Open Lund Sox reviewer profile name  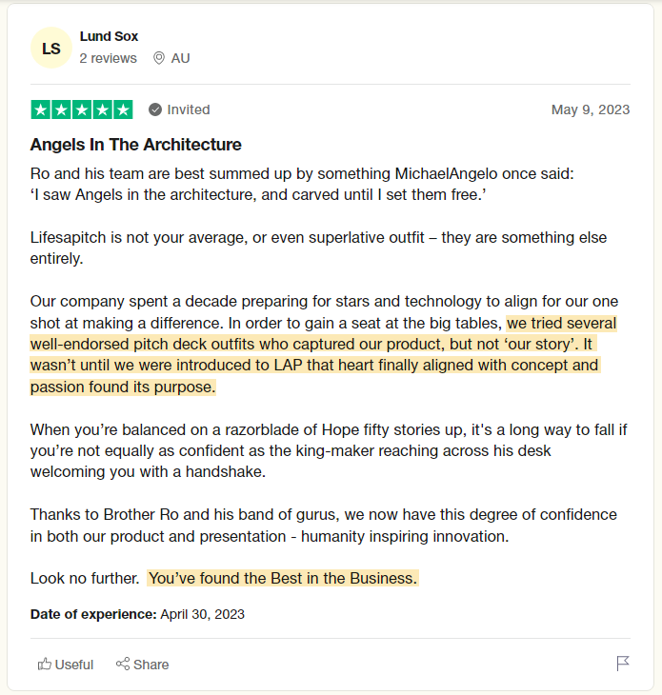109,36
